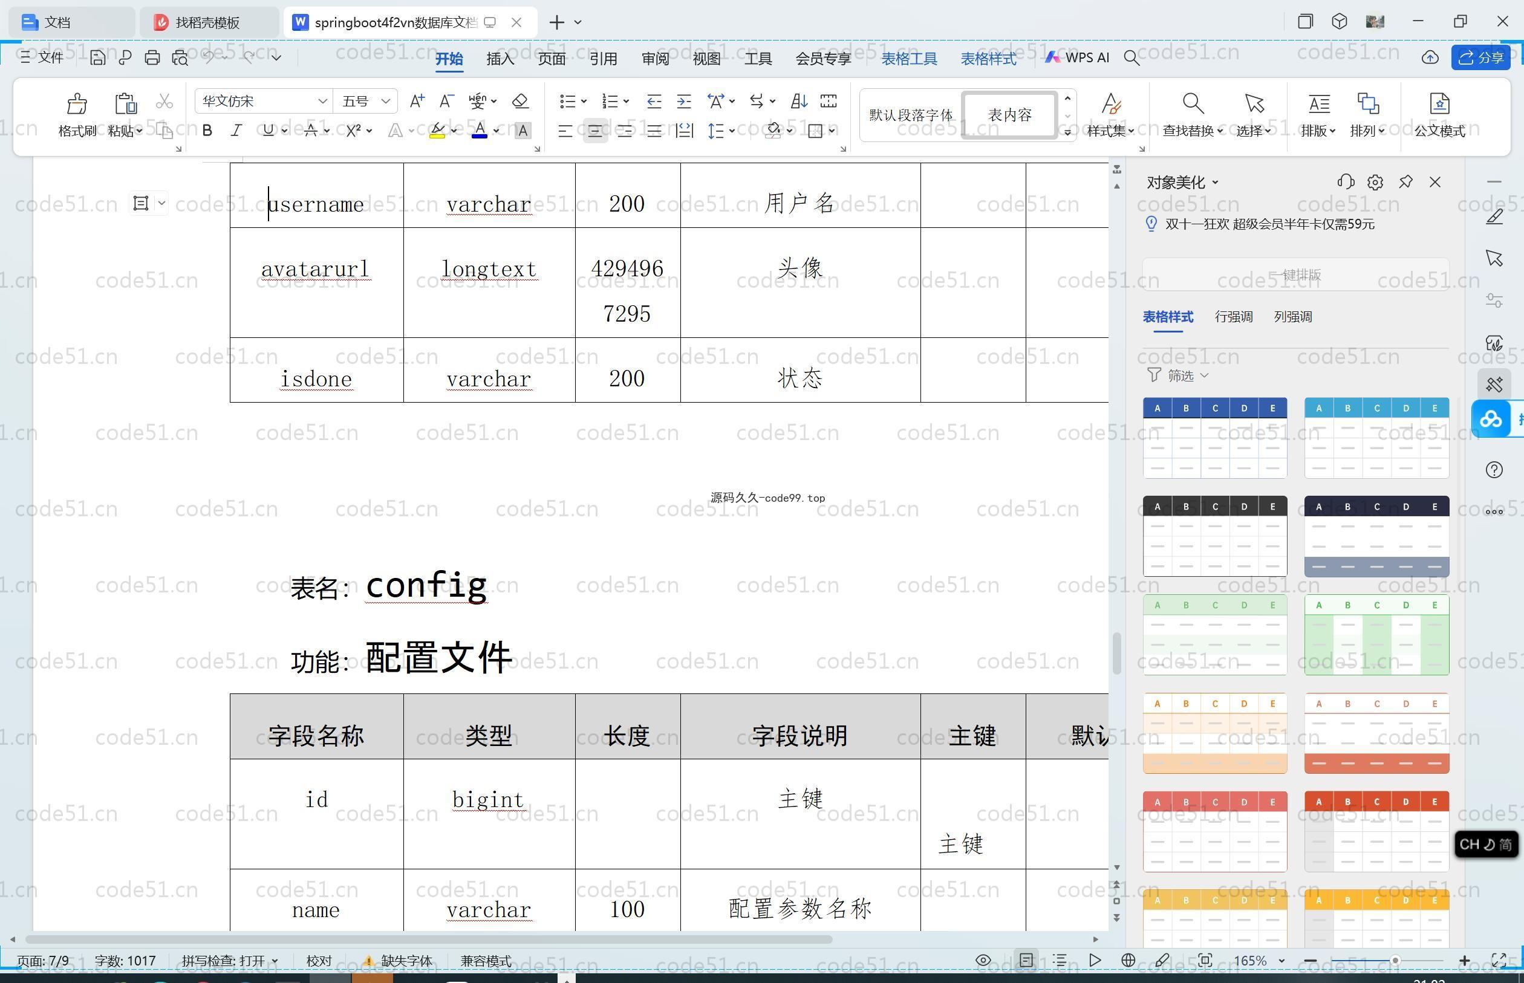This screenshot has width=1524, height=983.
Task: Open the 表格工具 ribbon tab
Action: tap(908, 59)
